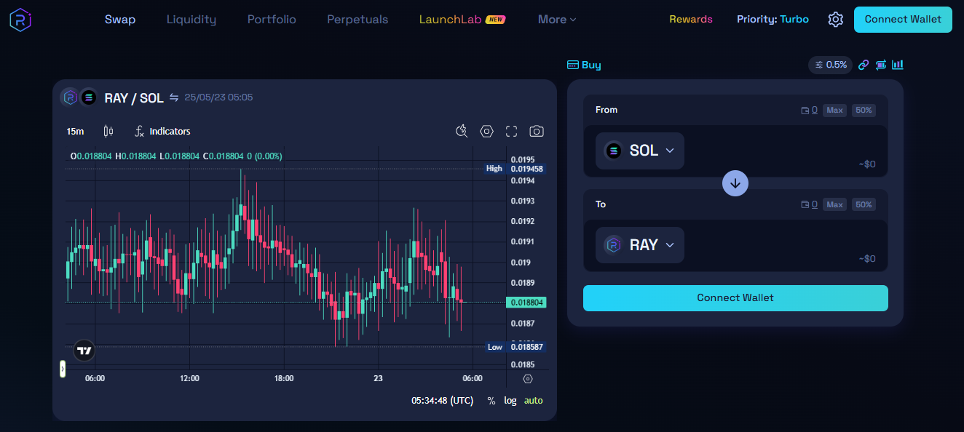Click the Buy card icon
Image resolution: width=964 pixels, height=432 pixels.
point(573,65)
